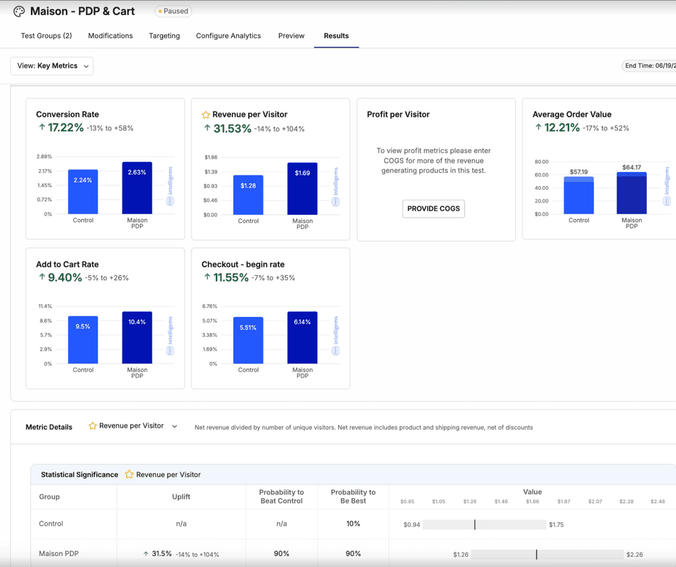Click the Paused status badge
The image size is (676, 567).
point(174,11)
